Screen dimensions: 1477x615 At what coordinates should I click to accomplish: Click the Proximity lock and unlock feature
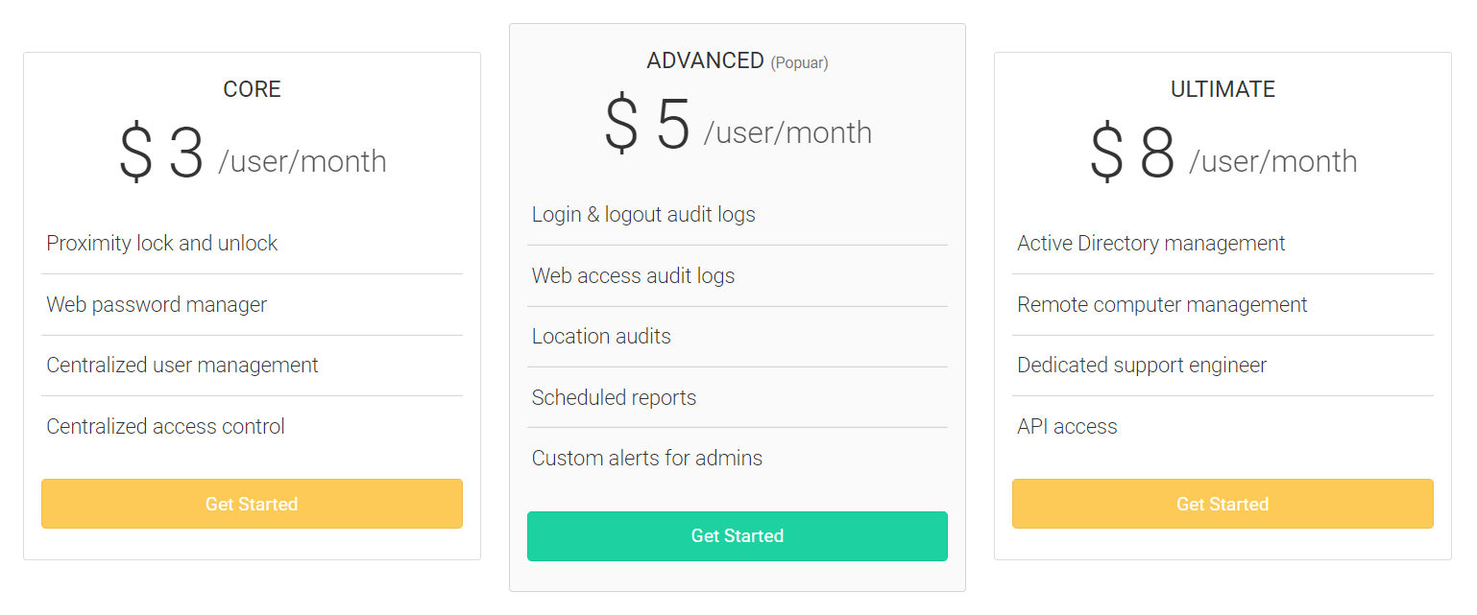coord(162,244)
